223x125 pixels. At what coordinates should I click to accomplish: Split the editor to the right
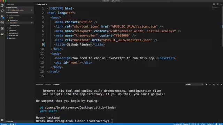pyautogui.click(x=217, y=4)
